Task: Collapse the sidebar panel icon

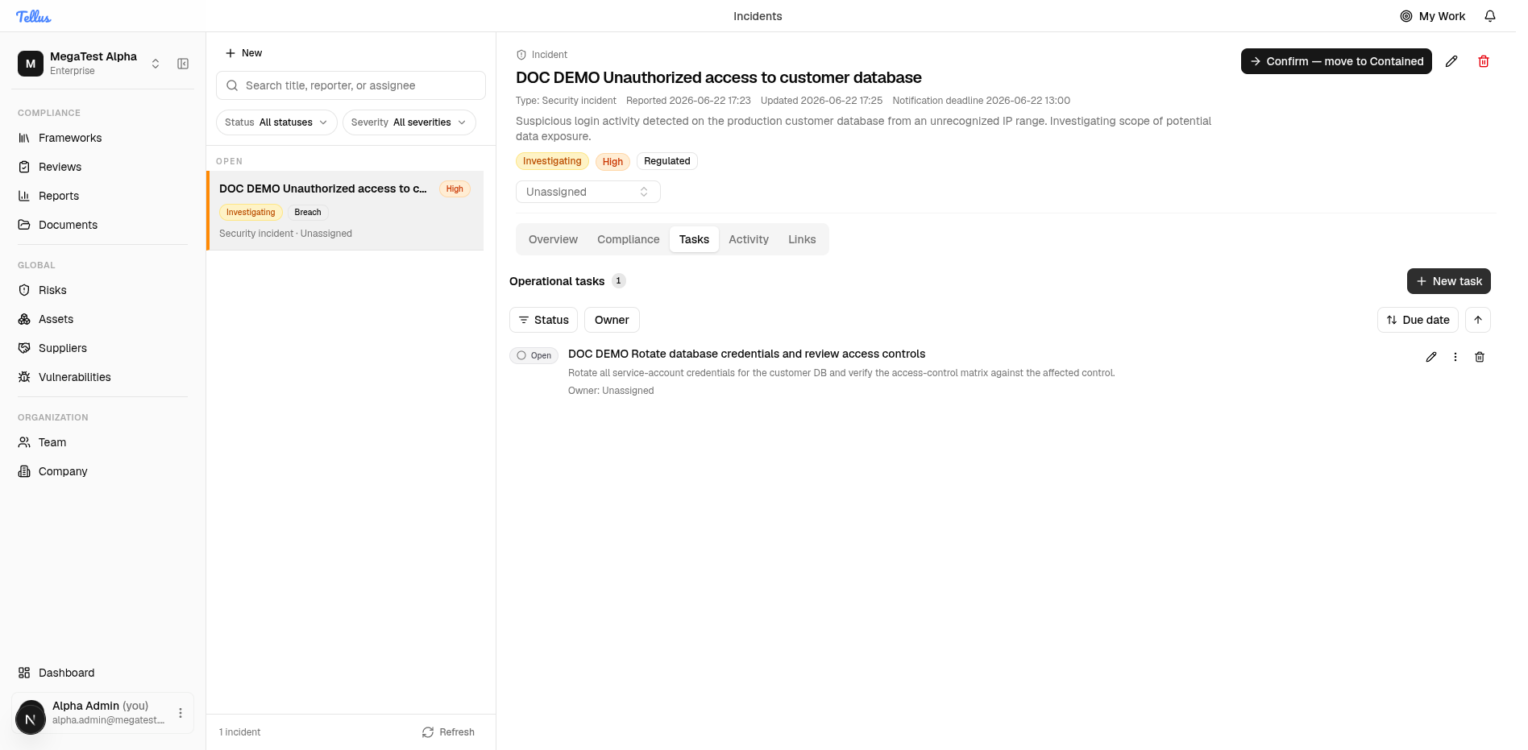Action: point(183,64)
